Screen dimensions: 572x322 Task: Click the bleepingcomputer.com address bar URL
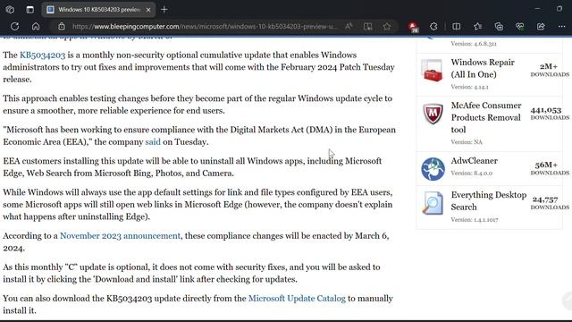click(205, 26)
